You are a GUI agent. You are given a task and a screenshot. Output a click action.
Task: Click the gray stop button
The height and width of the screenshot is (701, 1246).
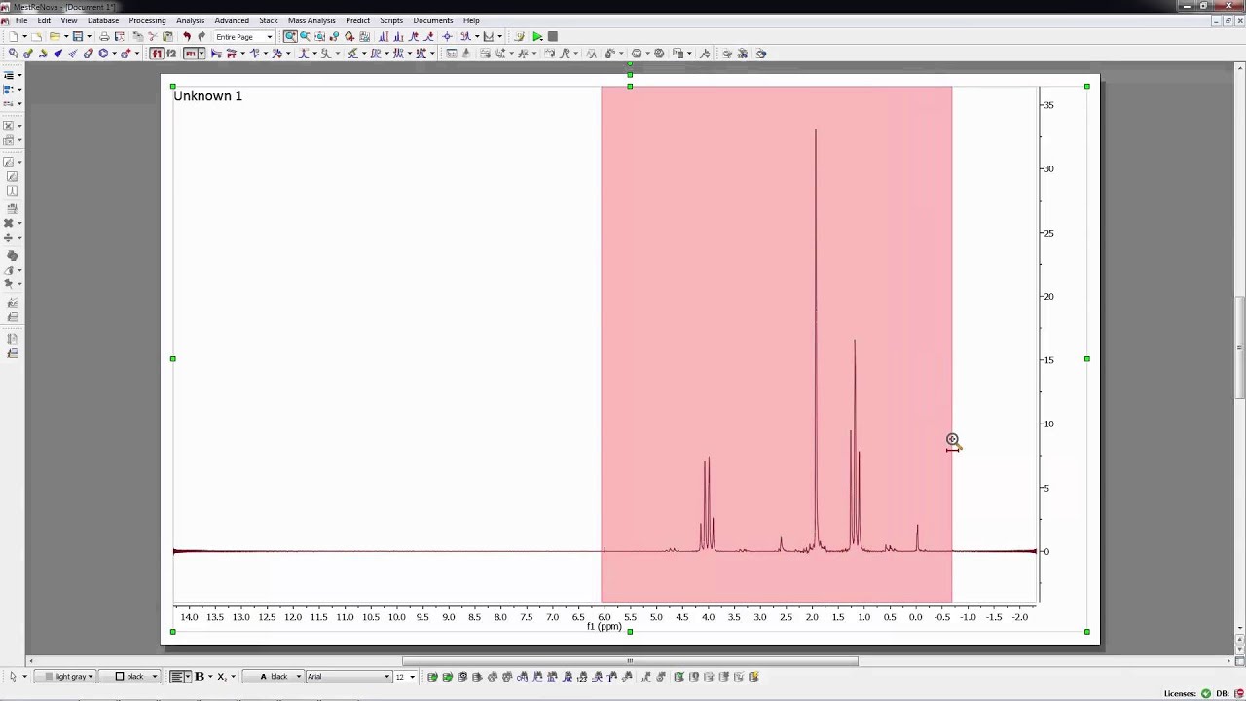[552, 37]
